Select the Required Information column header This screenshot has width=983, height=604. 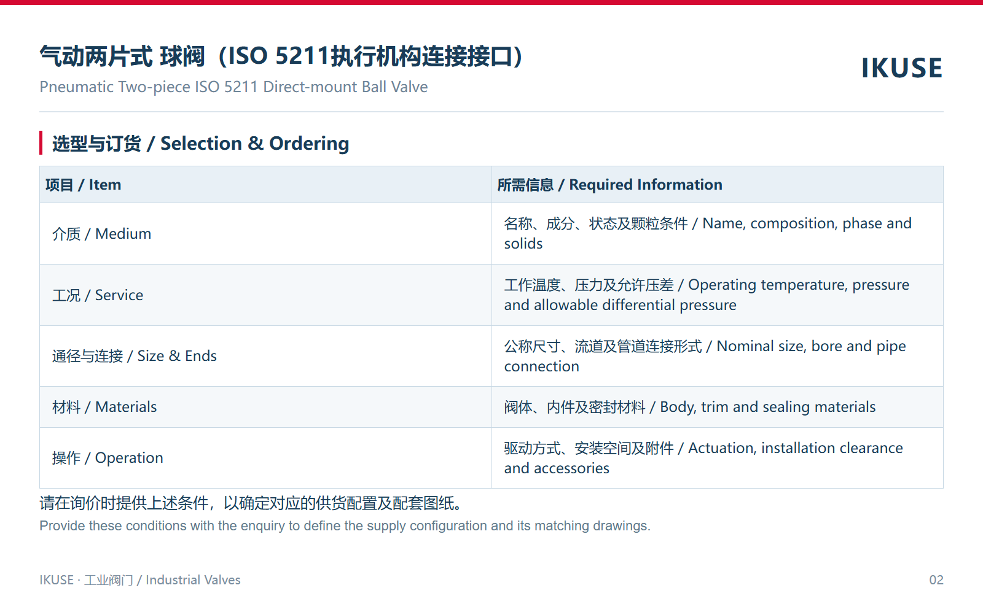pos(717,184)
